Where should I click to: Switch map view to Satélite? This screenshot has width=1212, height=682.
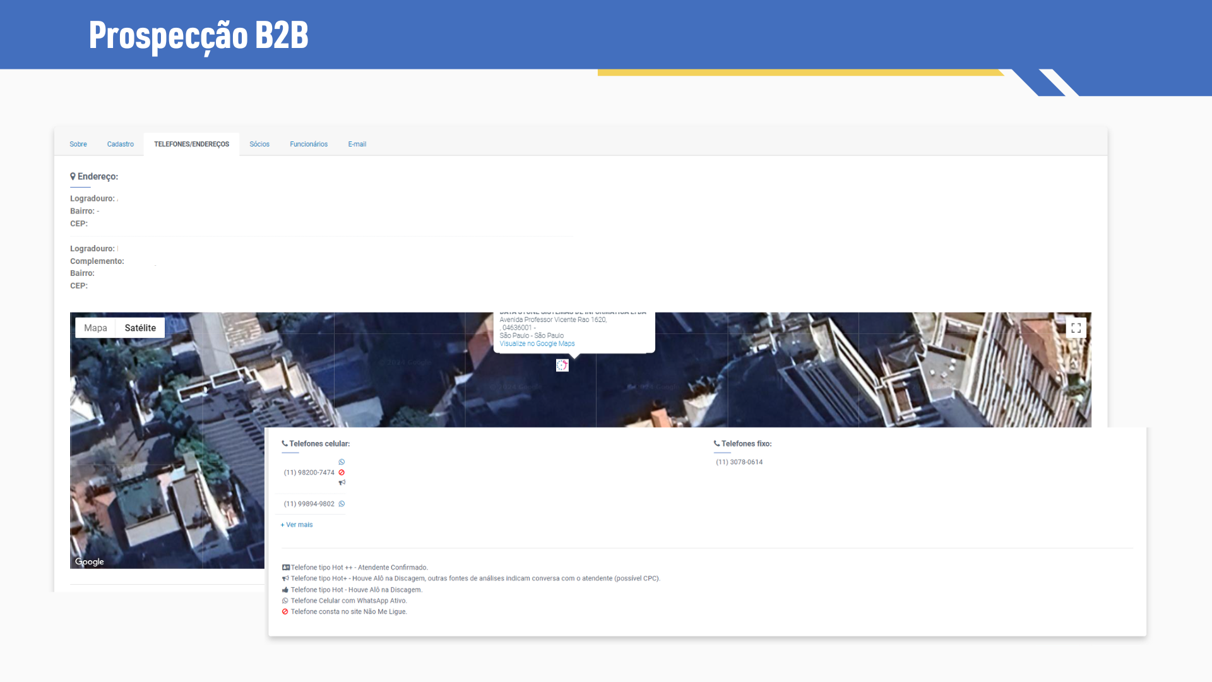140,328
